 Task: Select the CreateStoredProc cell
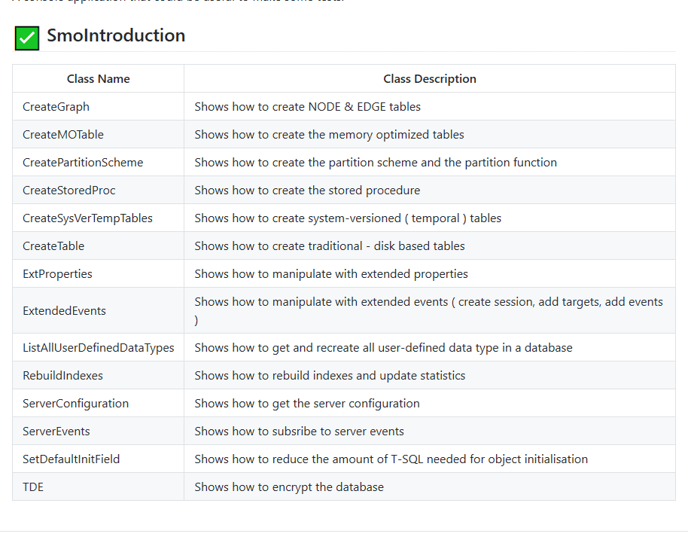point(99,190)
